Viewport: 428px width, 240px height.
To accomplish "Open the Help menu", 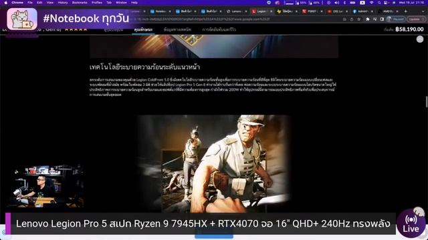I will pyautogui.click(x=134, y=3).
